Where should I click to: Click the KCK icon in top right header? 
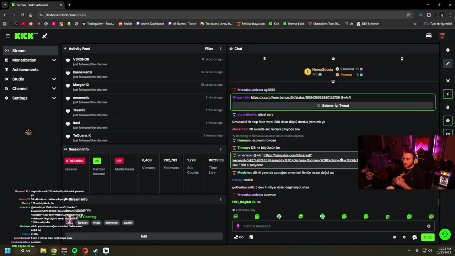(x=429, y=36)
